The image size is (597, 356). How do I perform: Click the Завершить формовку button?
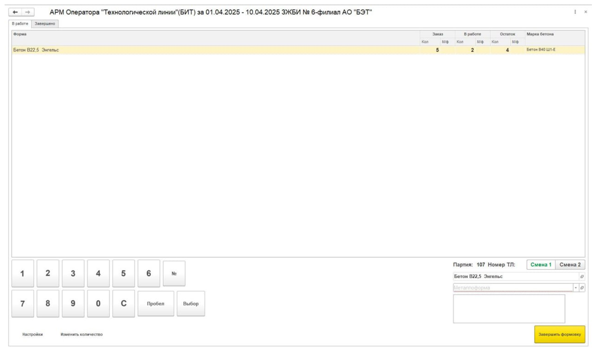click(x=559, y=334)
